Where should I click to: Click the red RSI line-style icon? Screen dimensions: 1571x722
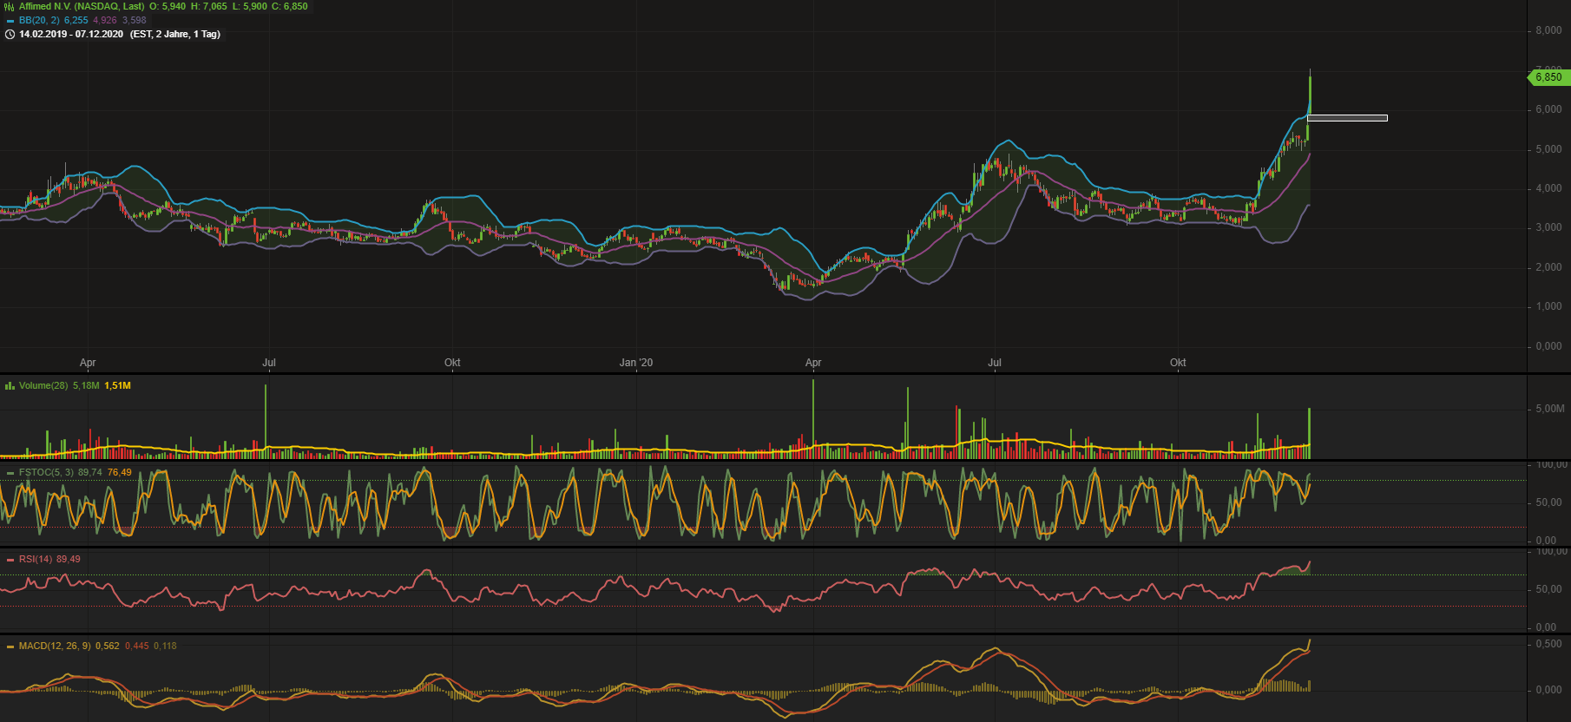point(10,560)
